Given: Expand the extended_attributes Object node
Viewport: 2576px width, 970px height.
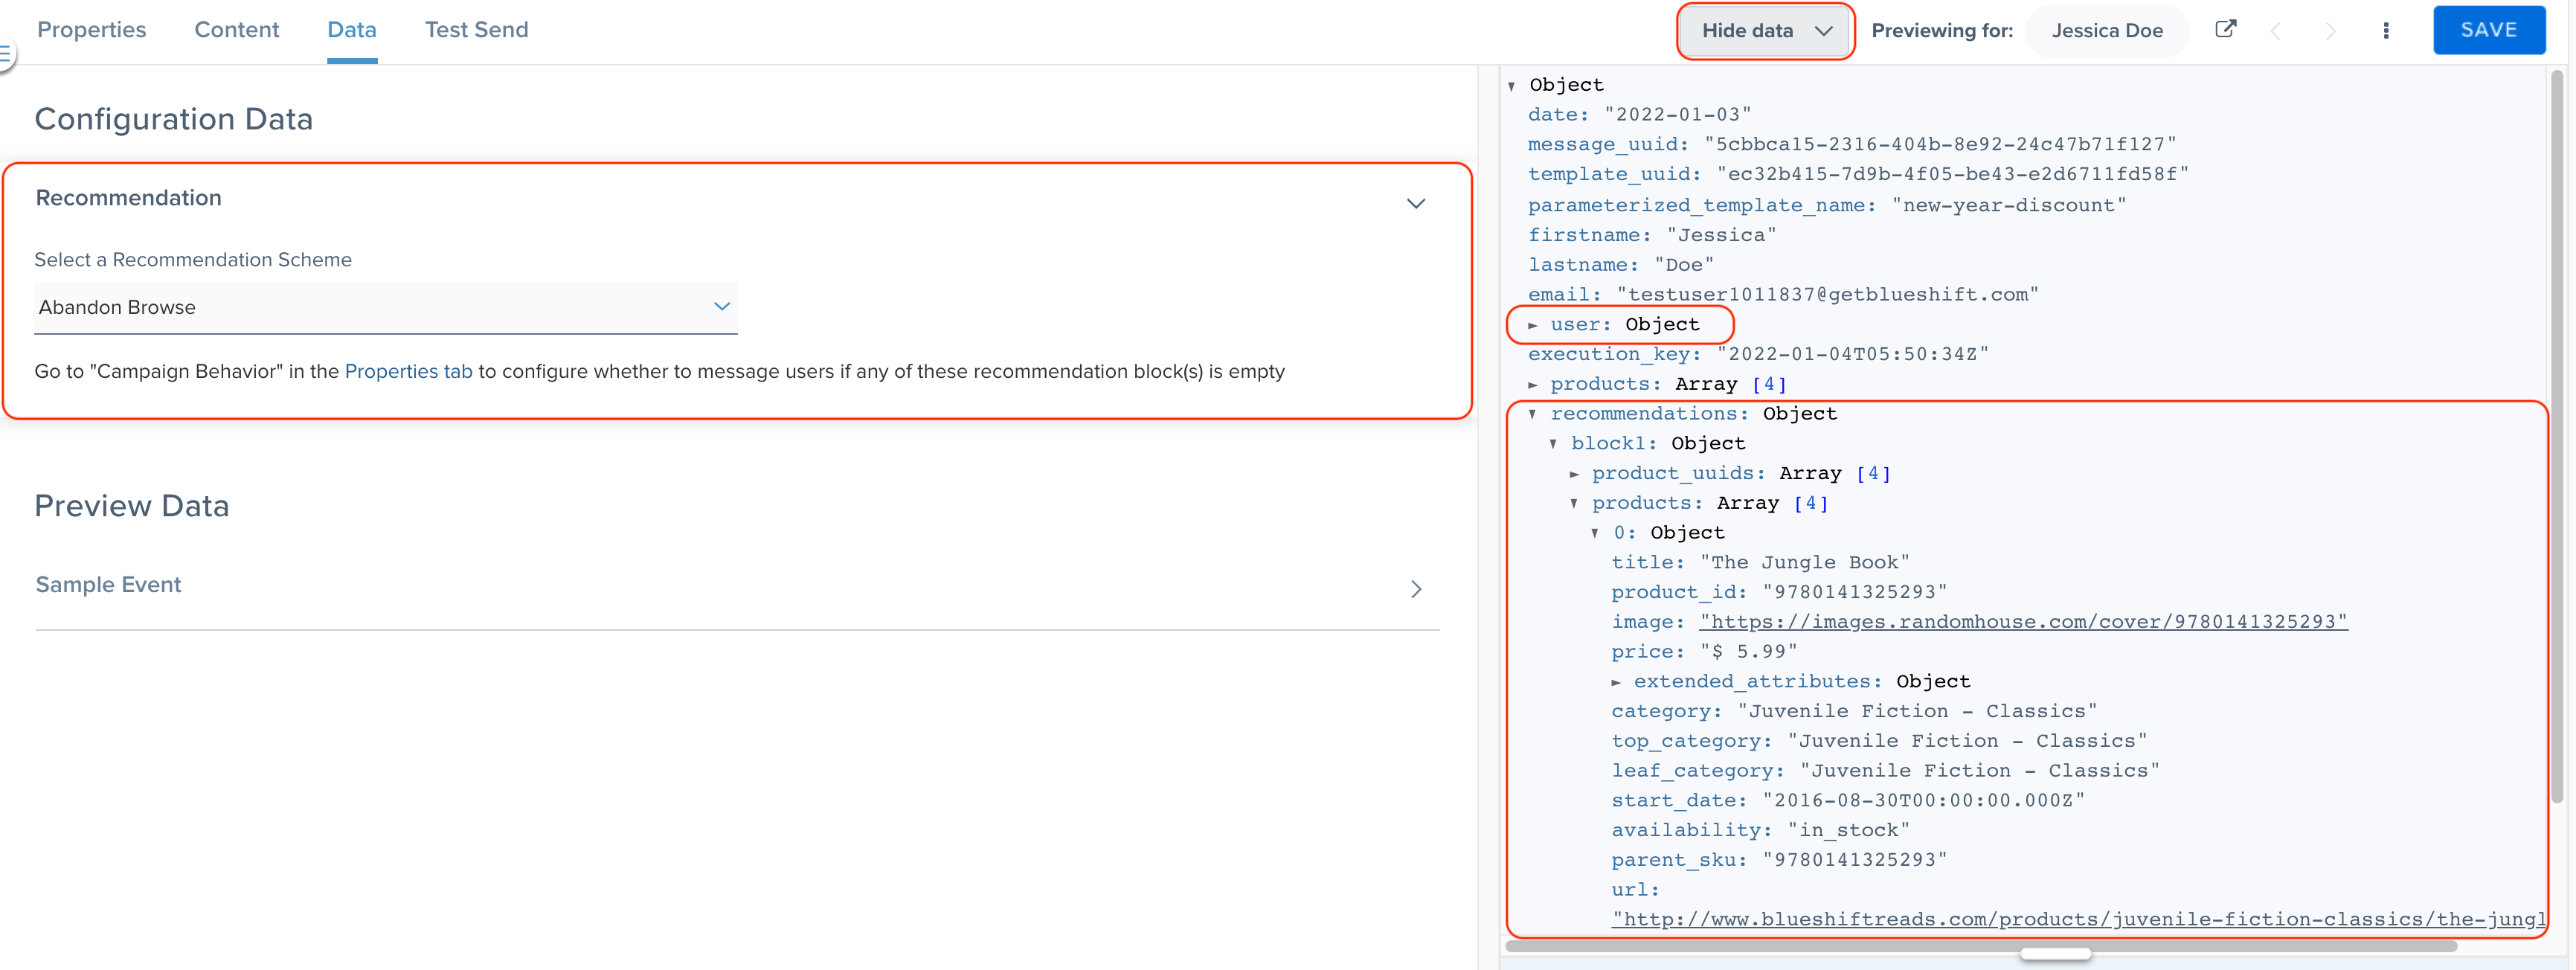Looking at the screenshot, I should click(1616, 682).
